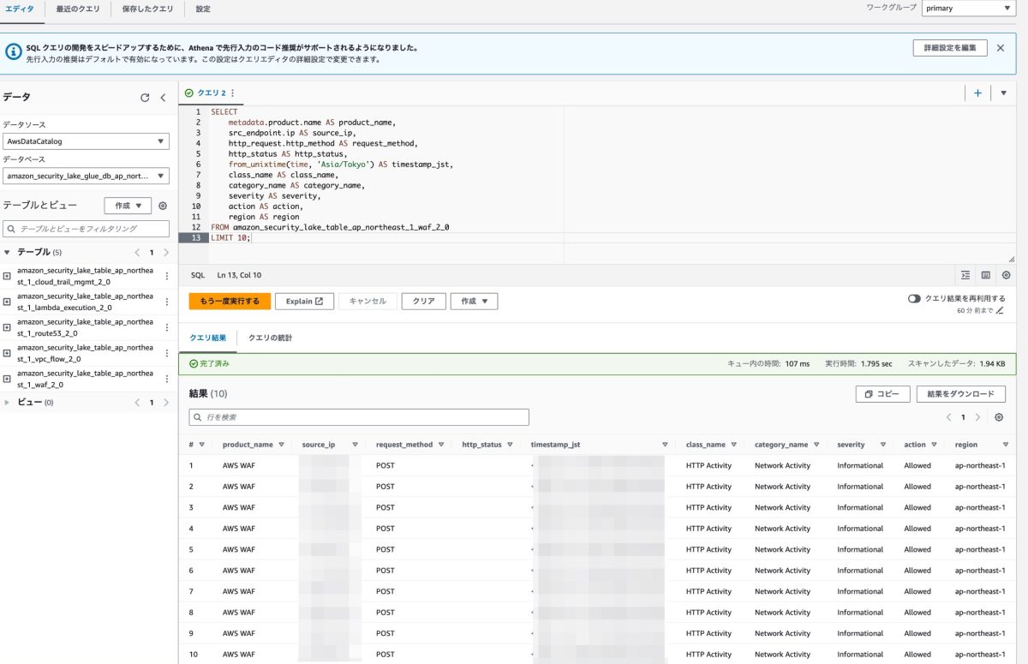Screen dimensions: 1028x664
Task: Click the search rows input field
Action: point(359,417)
